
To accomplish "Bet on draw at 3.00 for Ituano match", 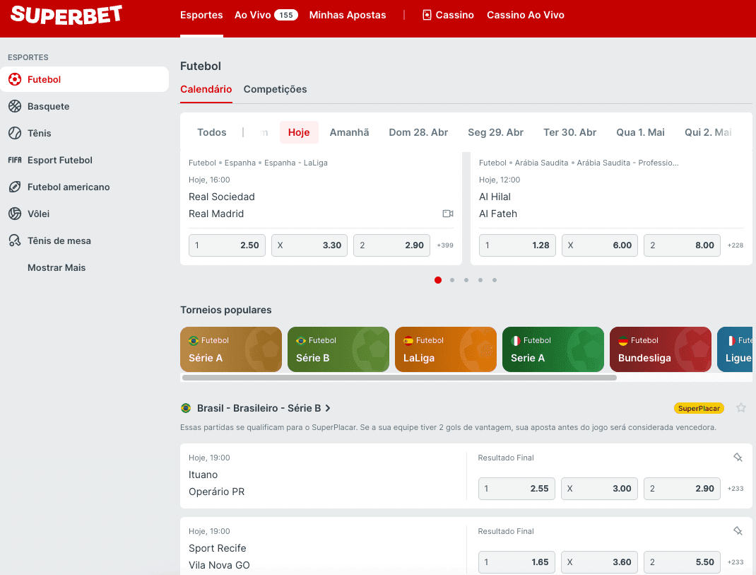I will click(599, 489).
